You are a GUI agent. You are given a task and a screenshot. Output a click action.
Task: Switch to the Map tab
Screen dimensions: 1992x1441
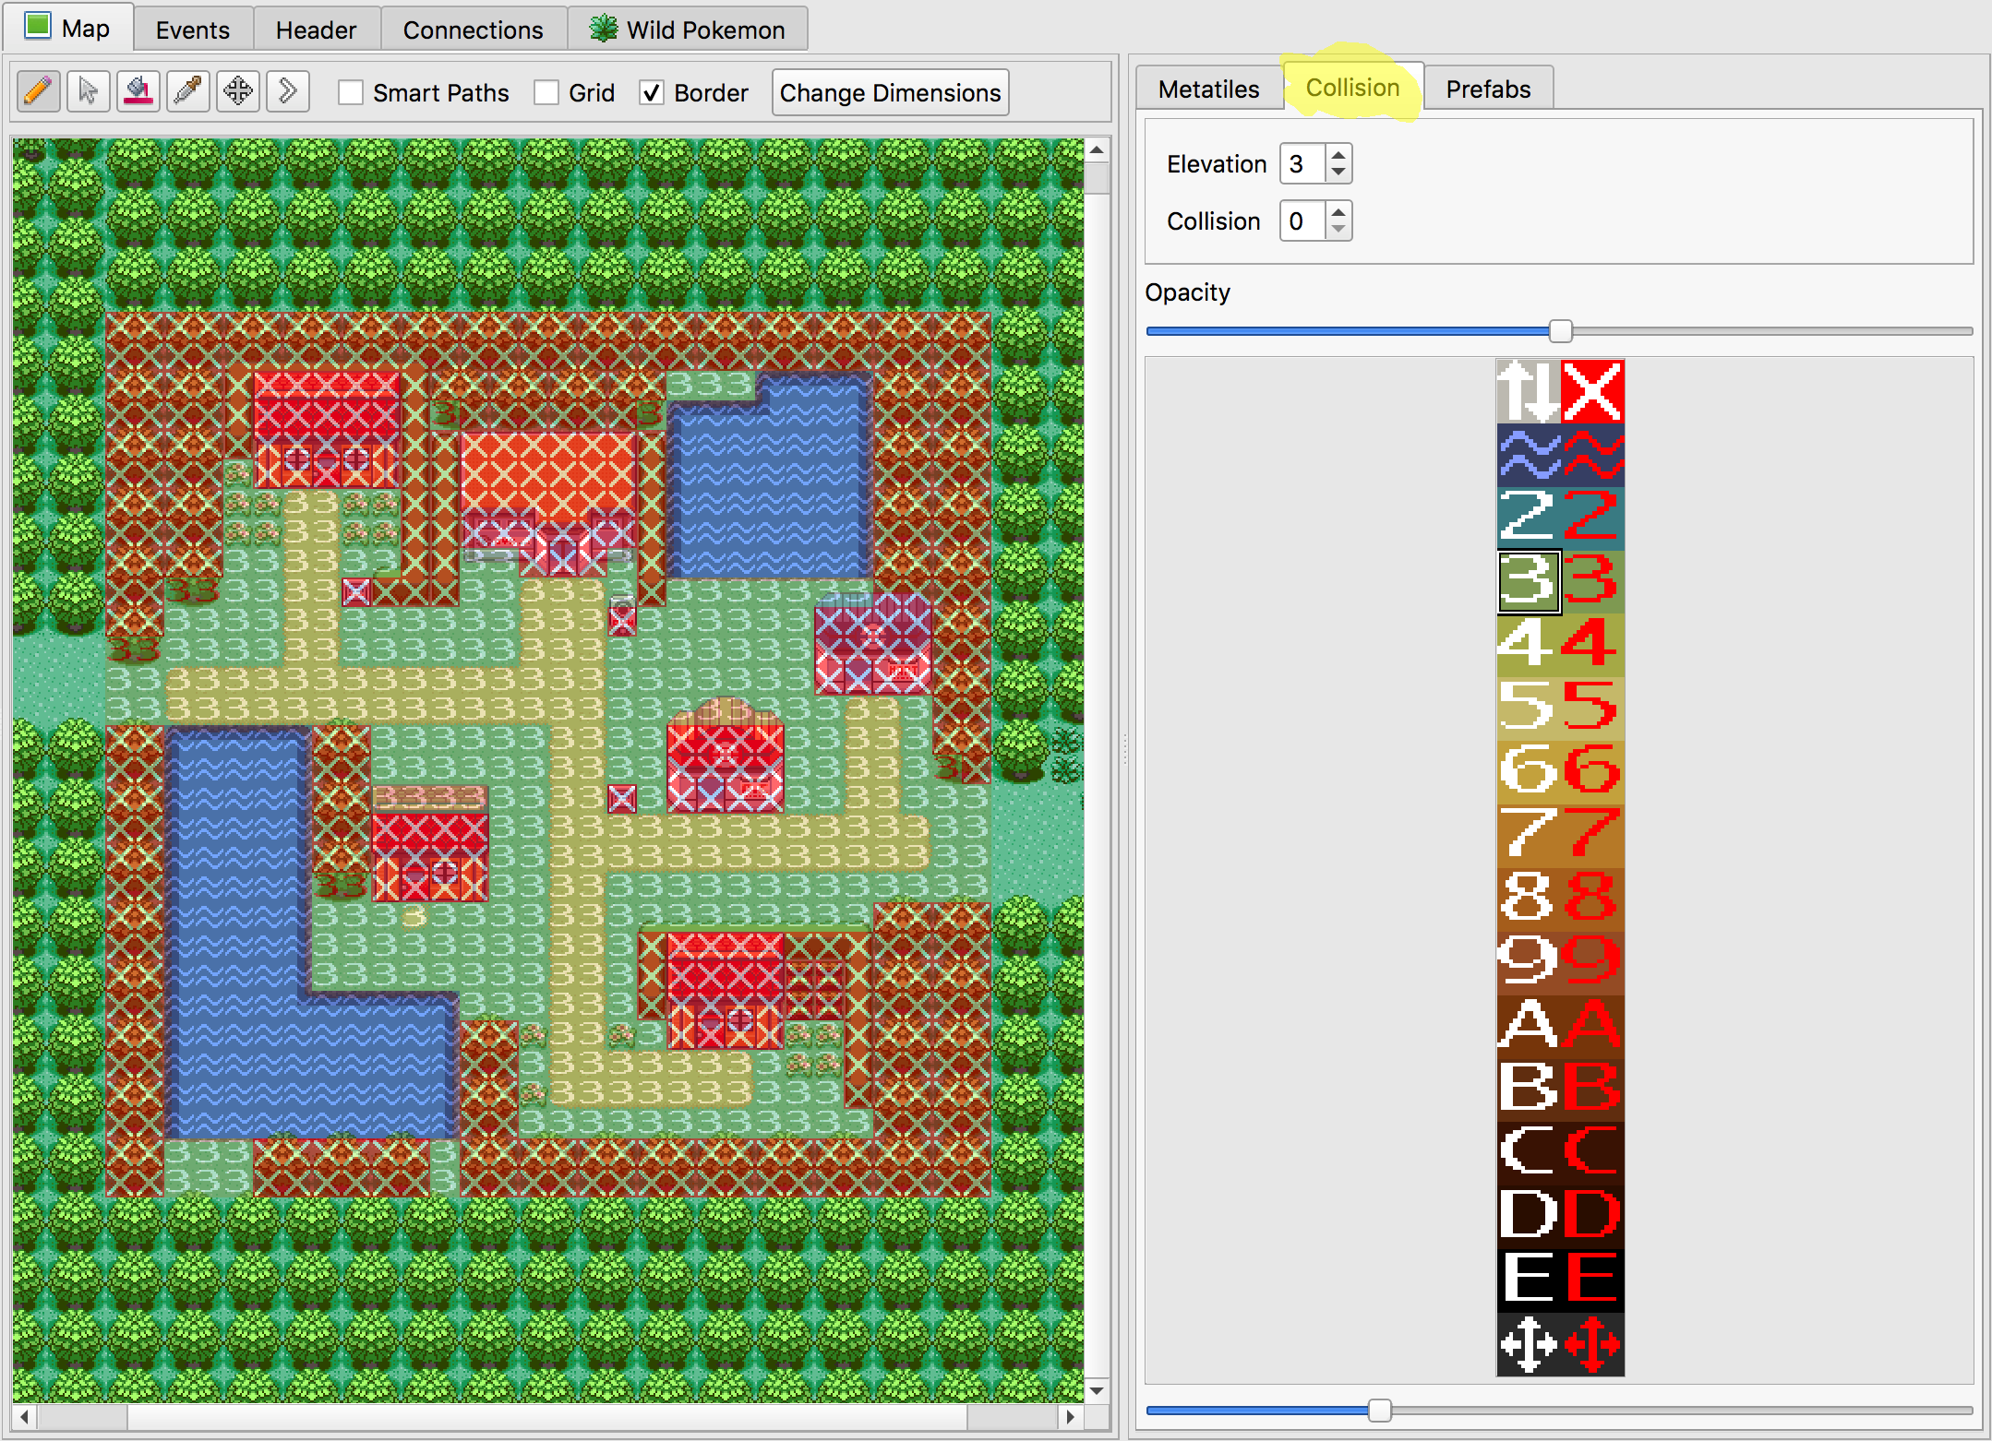click(x=69, y=28)
